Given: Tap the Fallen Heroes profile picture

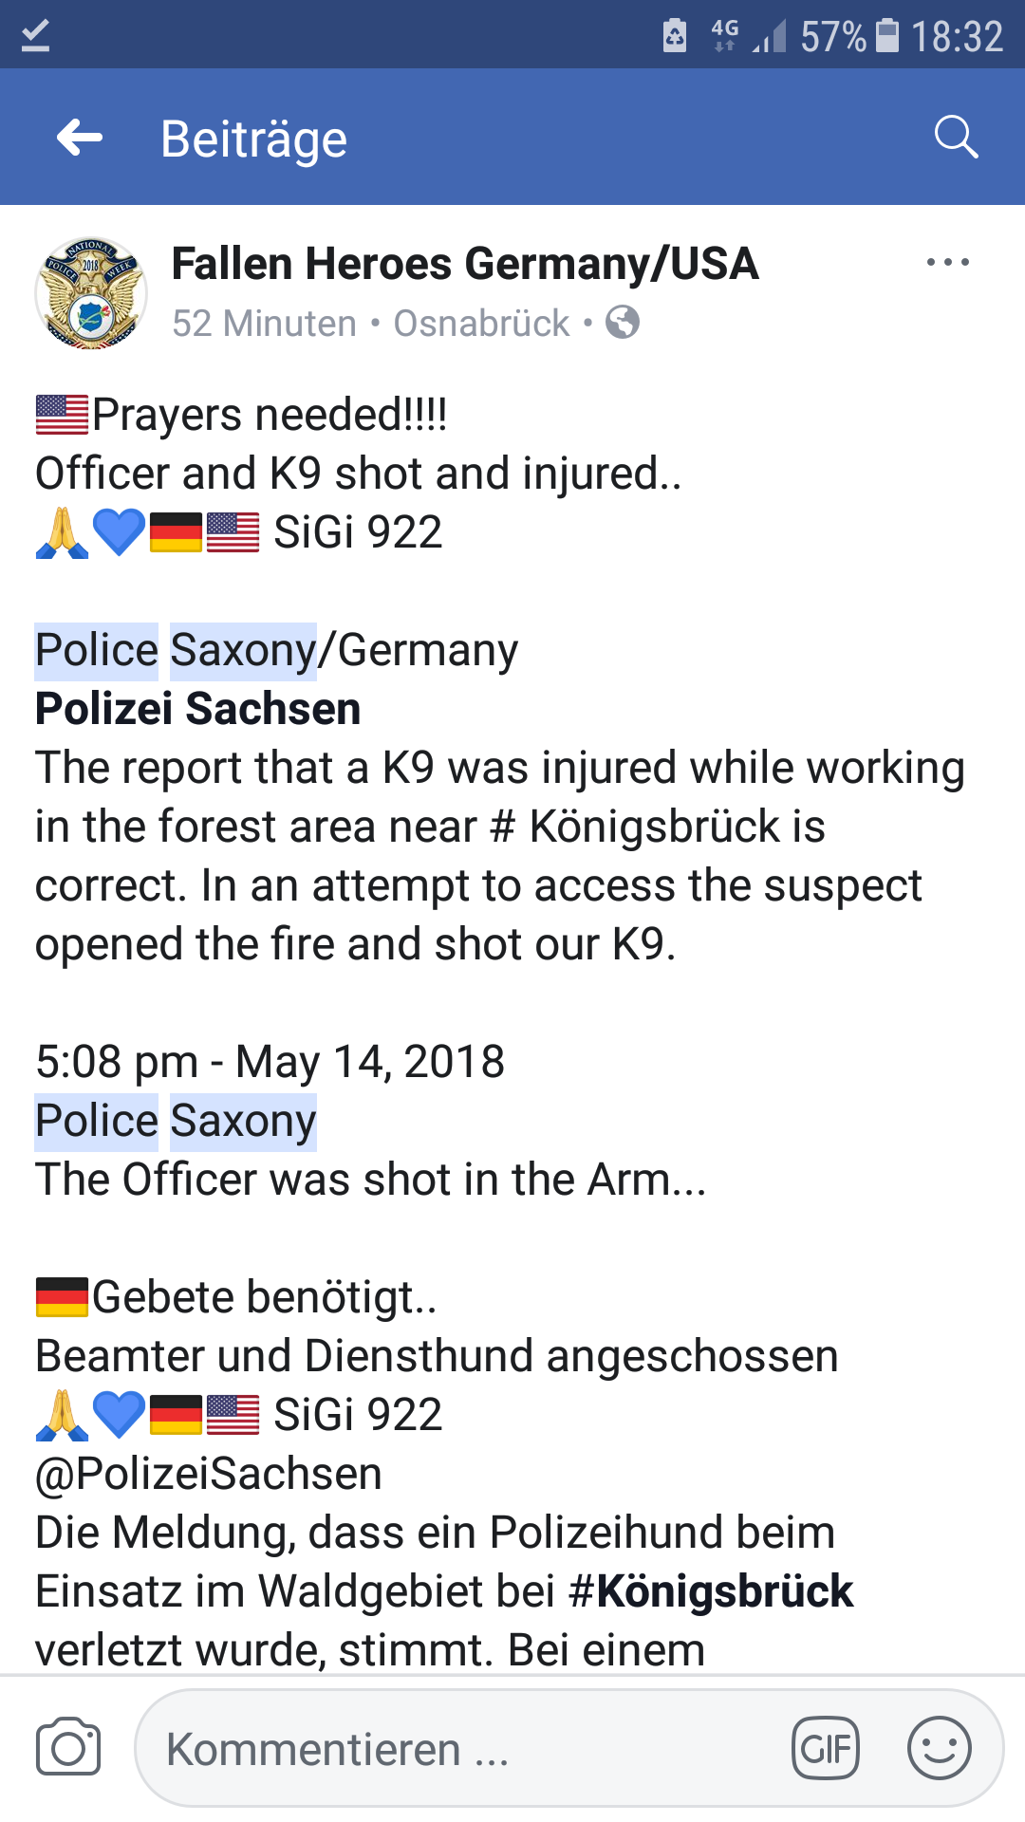Looking at the screenshot, I should [91, 292].
